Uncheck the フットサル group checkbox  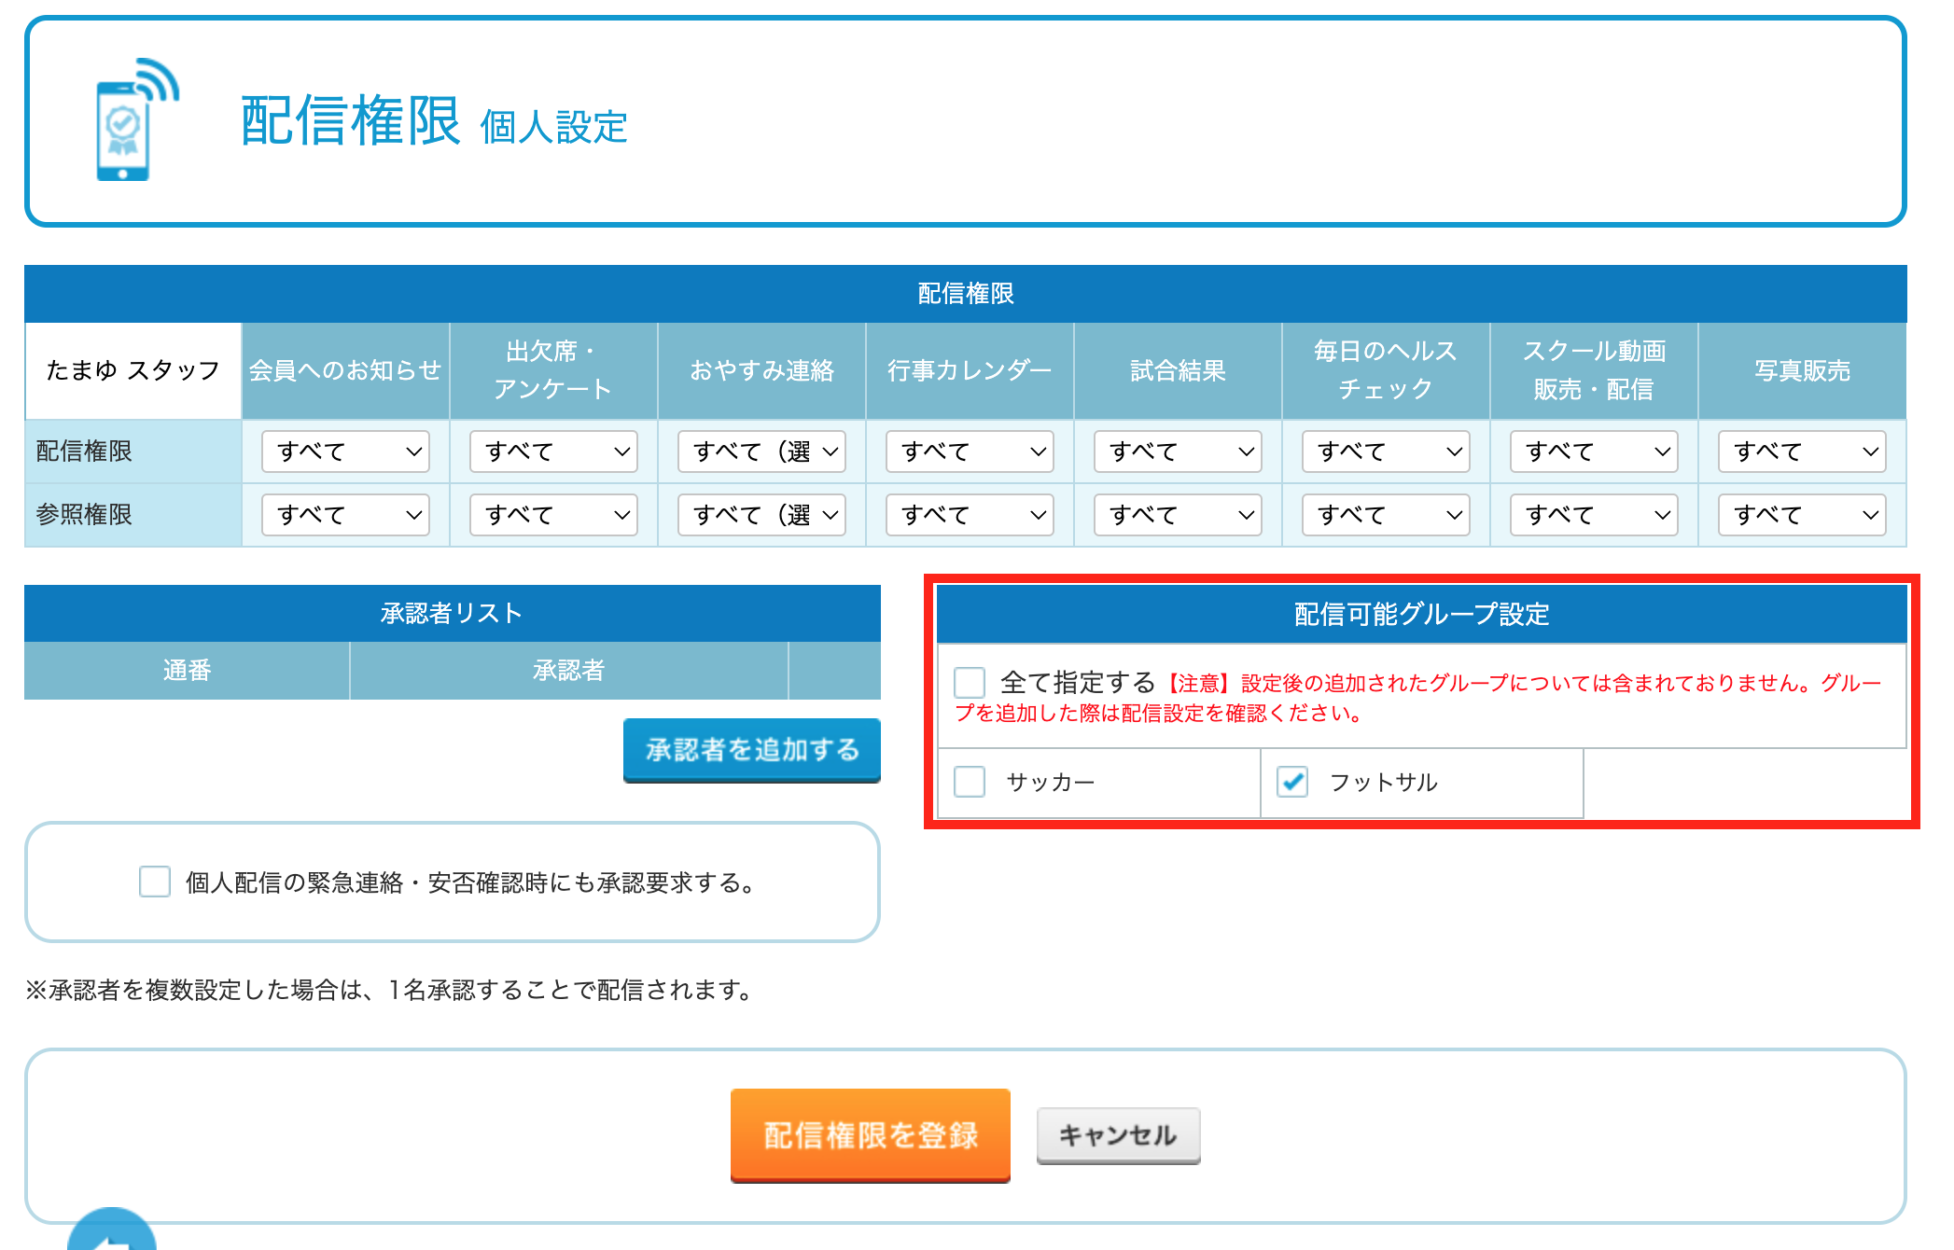(1292, 782)
